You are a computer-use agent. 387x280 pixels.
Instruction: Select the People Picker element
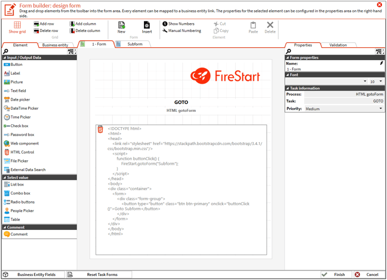point(19,211)
